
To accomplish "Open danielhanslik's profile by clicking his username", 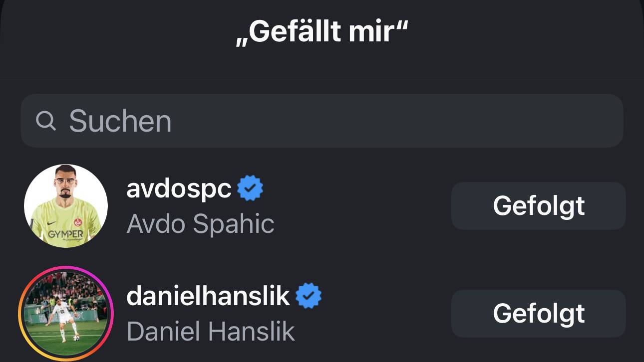I will click(x=208, y=295).
